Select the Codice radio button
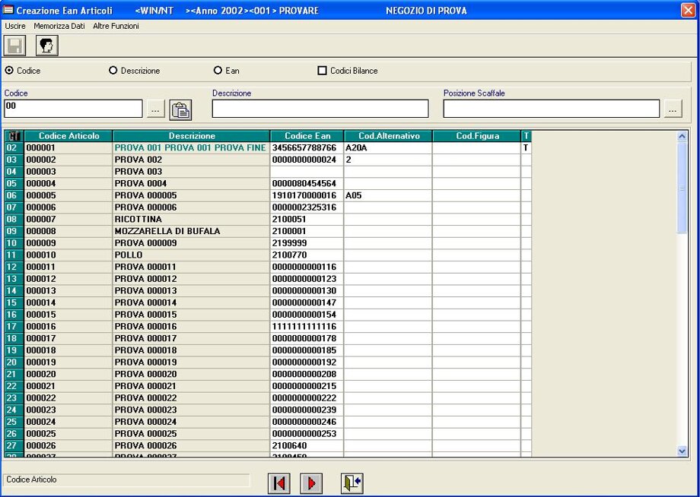The height and width of the screenshot is (497, 700). (x=9, y=71)
